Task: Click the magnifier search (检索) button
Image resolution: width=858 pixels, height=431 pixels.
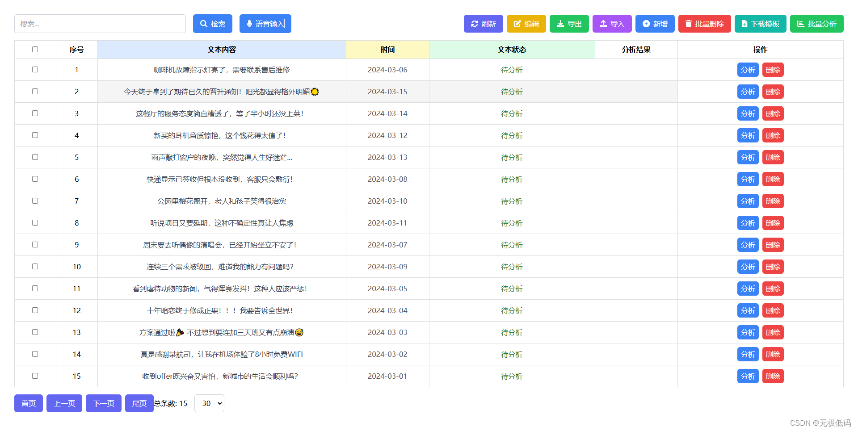Action: [x=212, y=24]
